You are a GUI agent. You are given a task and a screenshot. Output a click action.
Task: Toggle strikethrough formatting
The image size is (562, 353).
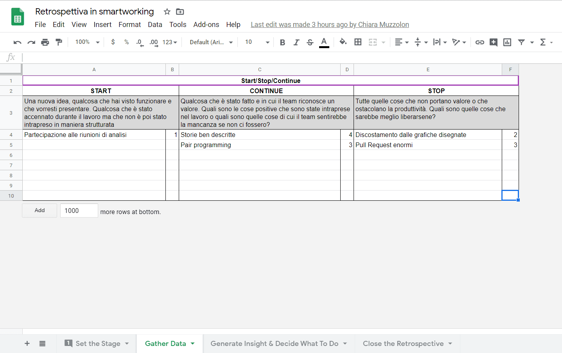coord(310,42)
